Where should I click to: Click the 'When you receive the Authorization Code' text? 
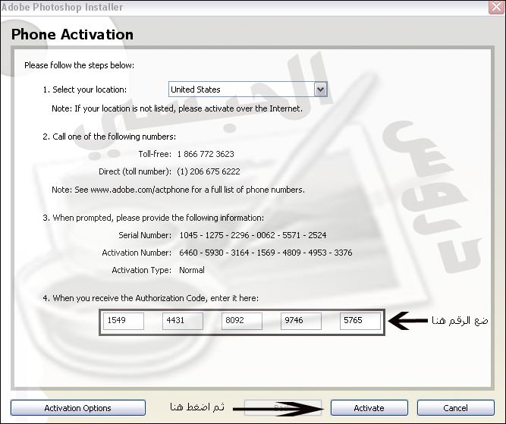coord(151,298)
